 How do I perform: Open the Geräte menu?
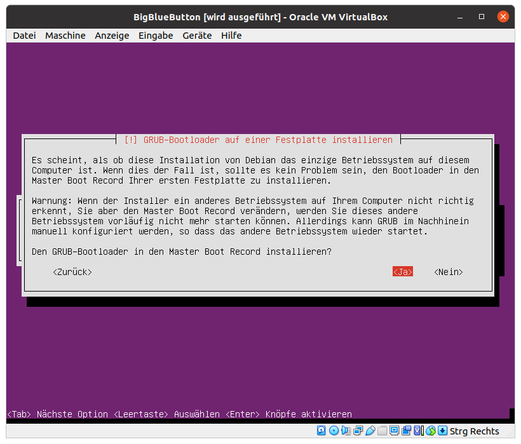tap(197, 36)
